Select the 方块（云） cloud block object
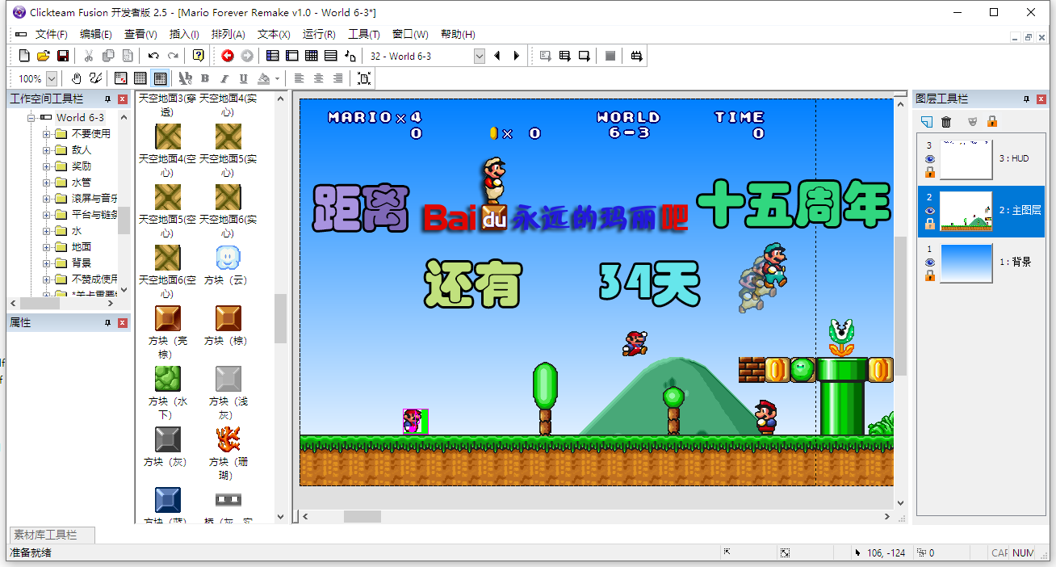 click(x=228, y=266)
